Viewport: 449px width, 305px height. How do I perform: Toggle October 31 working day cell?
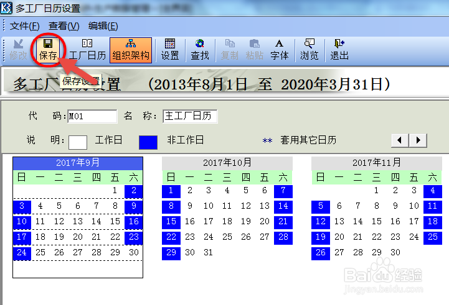coord(209,252)
